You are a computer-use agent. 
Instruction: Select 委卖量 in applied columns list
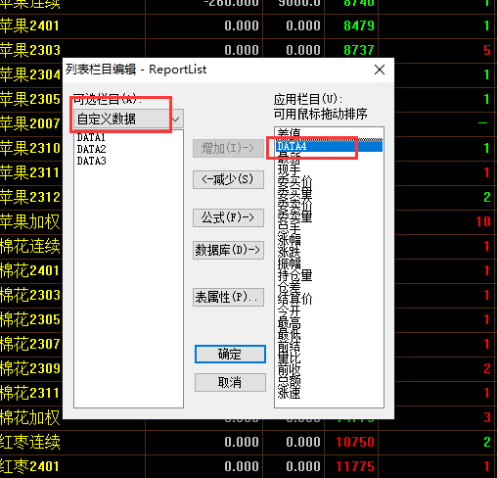pos(294,216)
